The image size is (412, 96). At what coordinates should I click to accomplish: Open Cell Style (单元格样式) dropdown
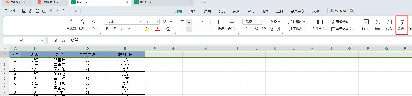[x=343, y=29]
